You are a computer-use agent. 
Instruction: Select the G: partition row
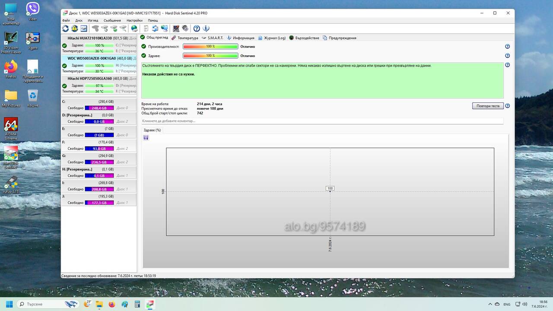pyautogui.click(x=99, y=159)
